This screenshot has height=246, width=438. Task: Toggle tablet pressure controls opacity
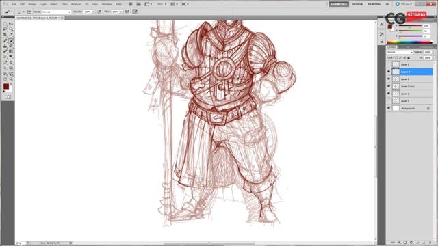(x=99, y=12)
